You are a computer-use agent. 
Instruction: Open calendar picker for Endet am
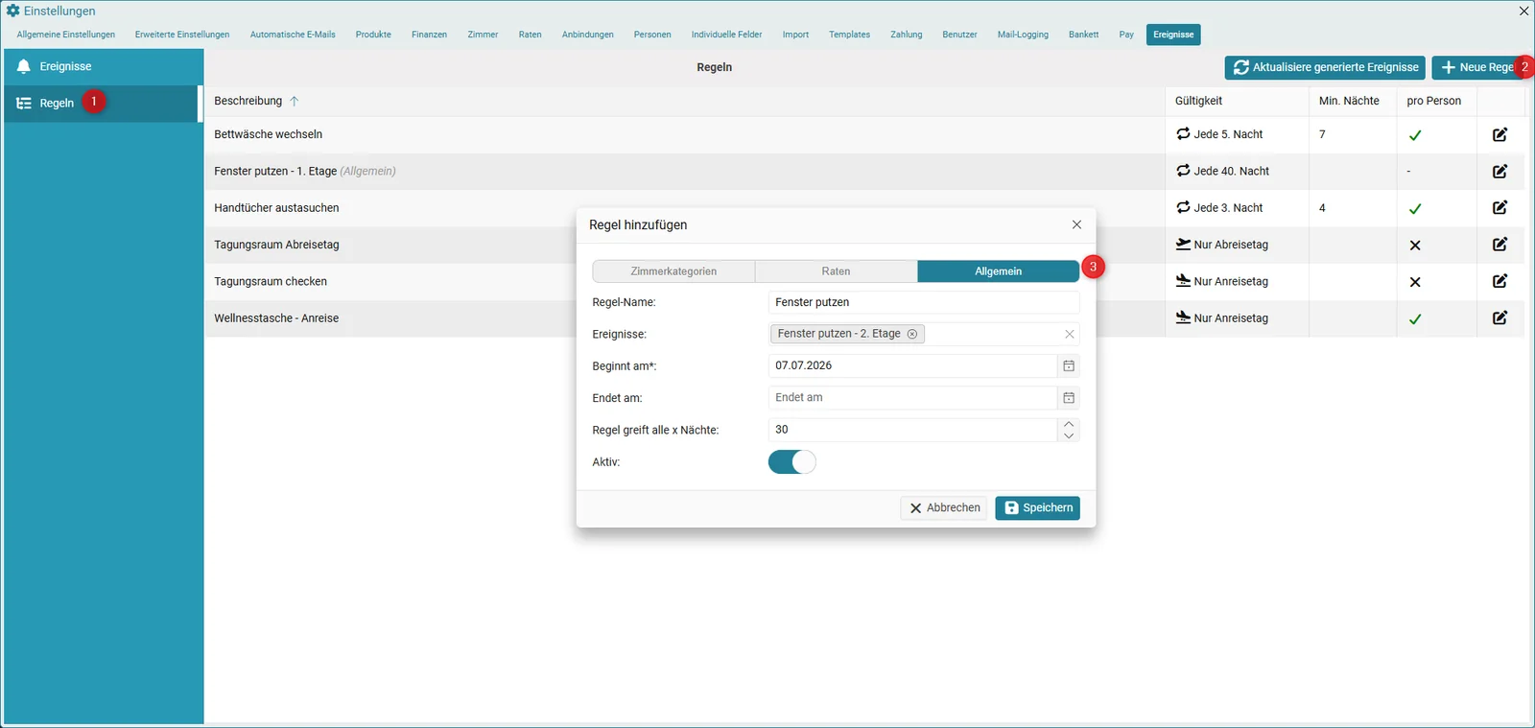pyautogui.click(x=1069, y=398)
